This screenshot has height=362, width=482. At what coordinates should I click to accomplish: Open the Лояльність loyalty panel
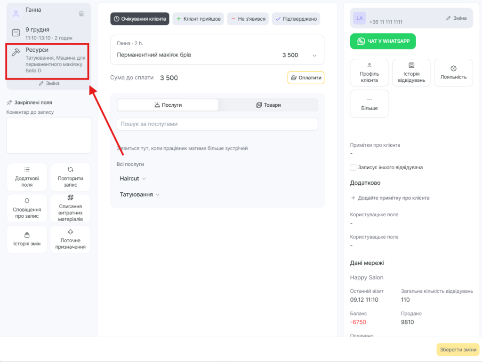pos(453,72)
